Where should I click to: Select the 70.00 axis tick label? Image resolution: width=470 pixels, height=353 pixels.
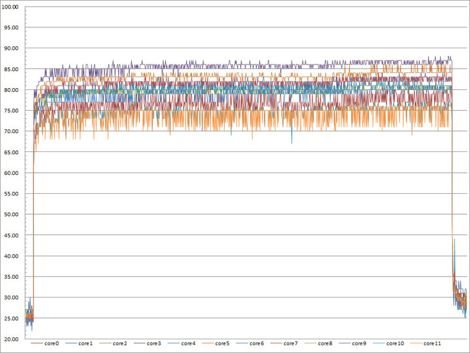click(x=11, y=131)
